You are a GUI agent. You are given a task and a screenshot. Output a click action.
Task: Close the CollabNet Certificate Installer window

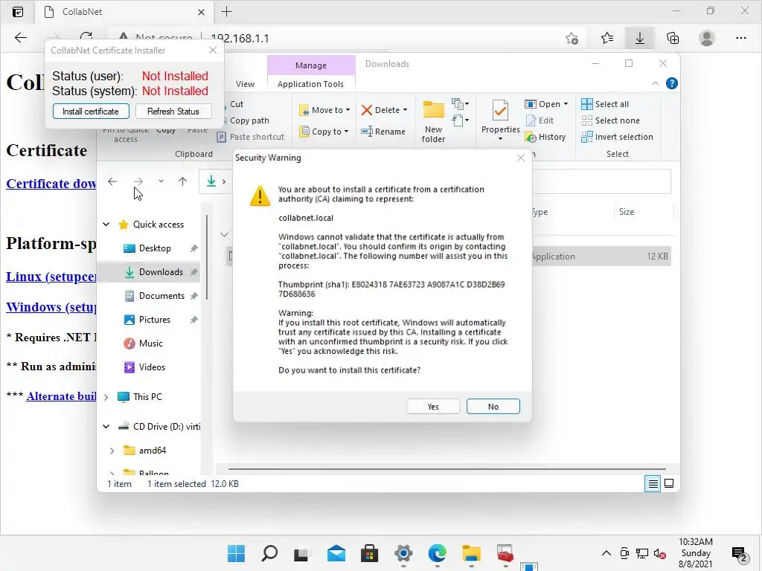pos(213,50)
